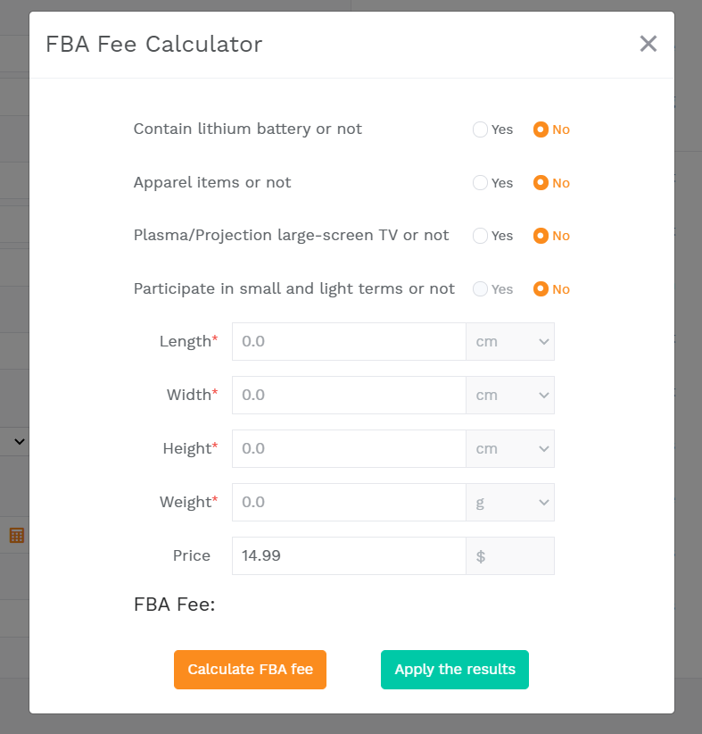Select No for small and light terms
Screen dimensions: 702x734
click(541, 289)
